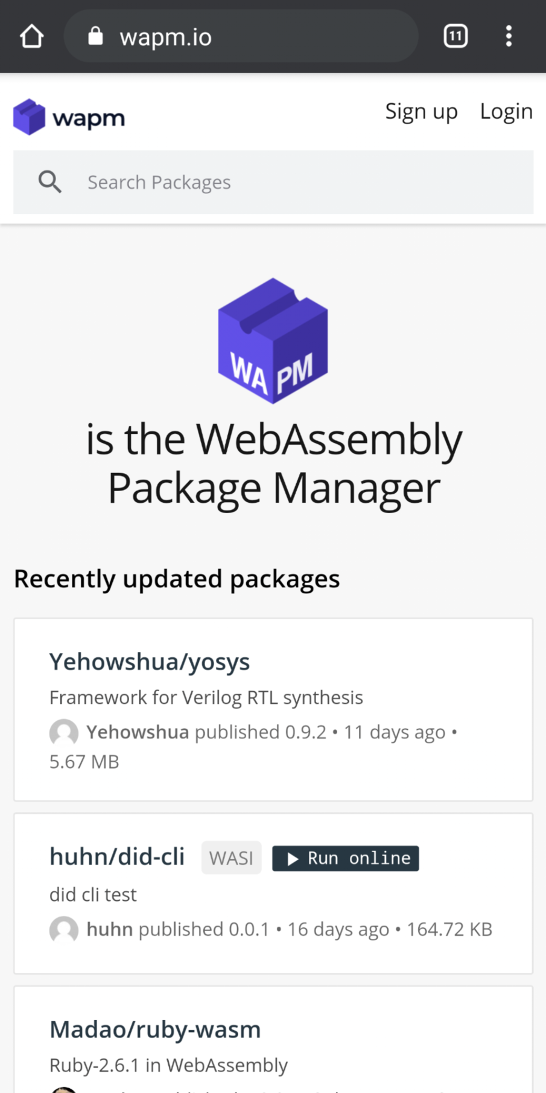Tap the padlock security icon

[95, 36]
